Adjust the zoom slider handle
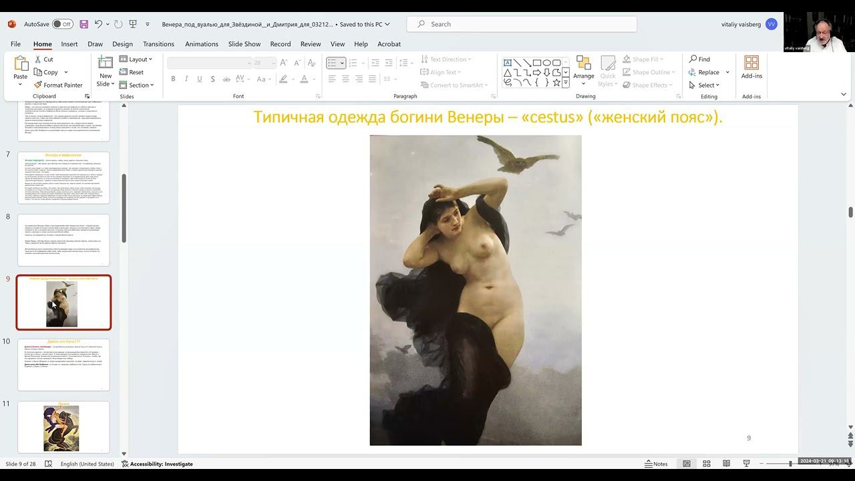Image resolution: width=855 pixels, height=481 pixels. [x=790, y=464]
